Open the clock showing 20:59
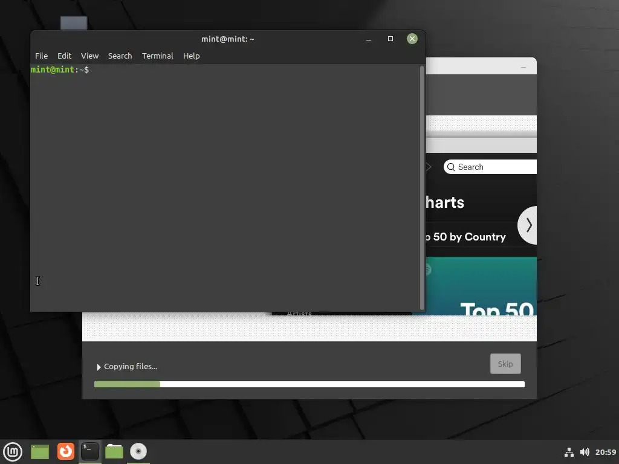This screenshot has width=619, height=464. click(x=606, y=452)
